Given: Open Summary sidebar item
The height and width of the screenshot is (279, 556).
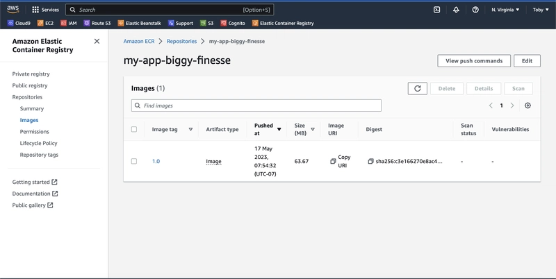Looking at the screenshot, I should coord(32,109).
